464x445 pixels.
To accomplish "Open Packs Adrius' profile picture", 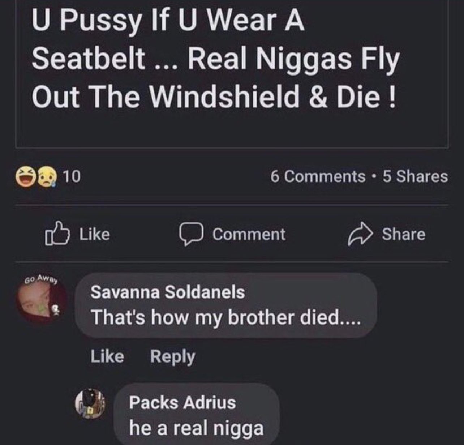I will [x=90, y=404].
